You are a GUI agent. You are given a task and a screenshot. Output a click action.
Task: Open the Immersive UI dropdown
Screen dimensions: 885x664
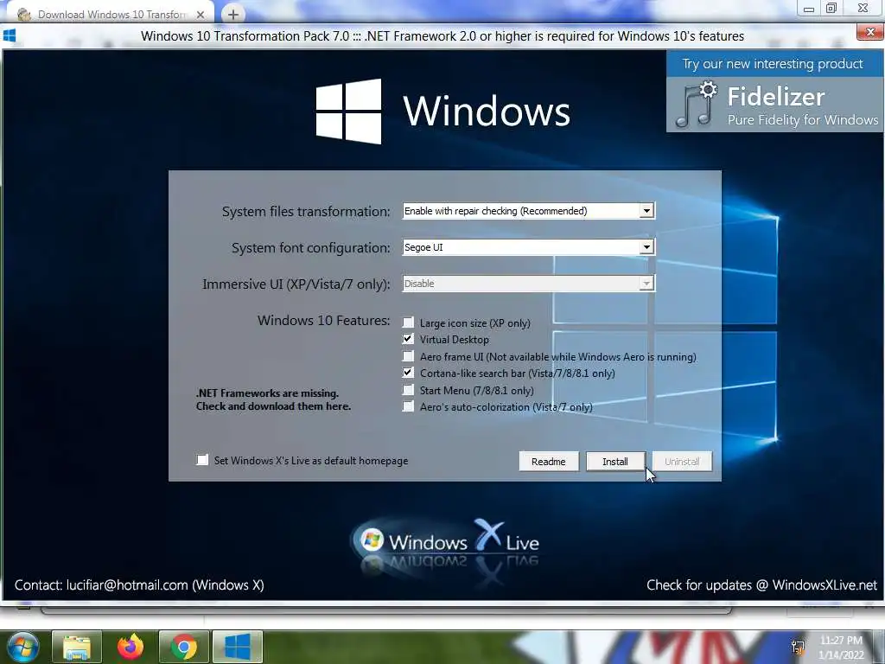(646, 284)
